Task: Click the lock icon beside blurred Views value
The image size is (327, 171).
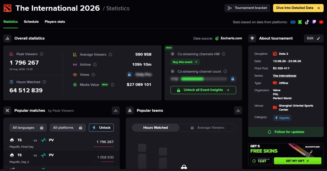Action: 129,74
